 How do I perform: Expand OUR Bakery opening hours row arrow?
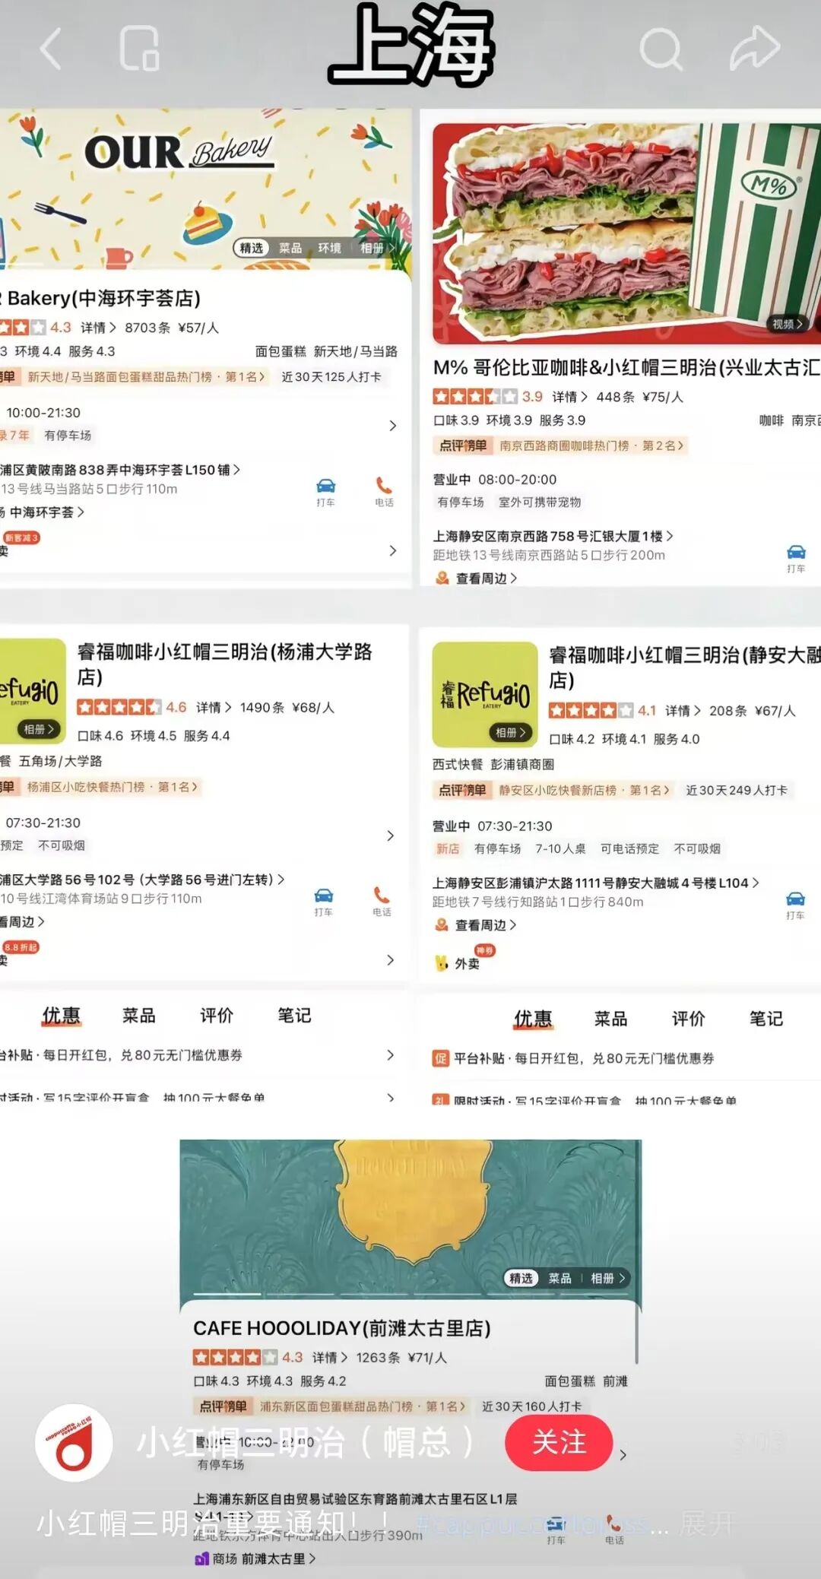[x=392, y=425]
